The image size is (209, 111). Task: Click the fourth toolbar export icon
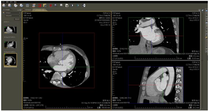pos(22,5)
